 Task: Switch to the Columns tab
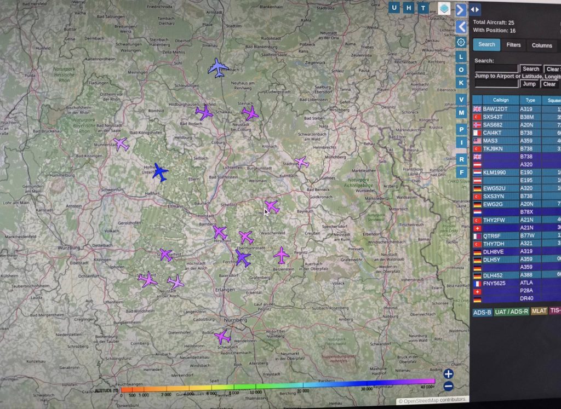tap(541, 45)
